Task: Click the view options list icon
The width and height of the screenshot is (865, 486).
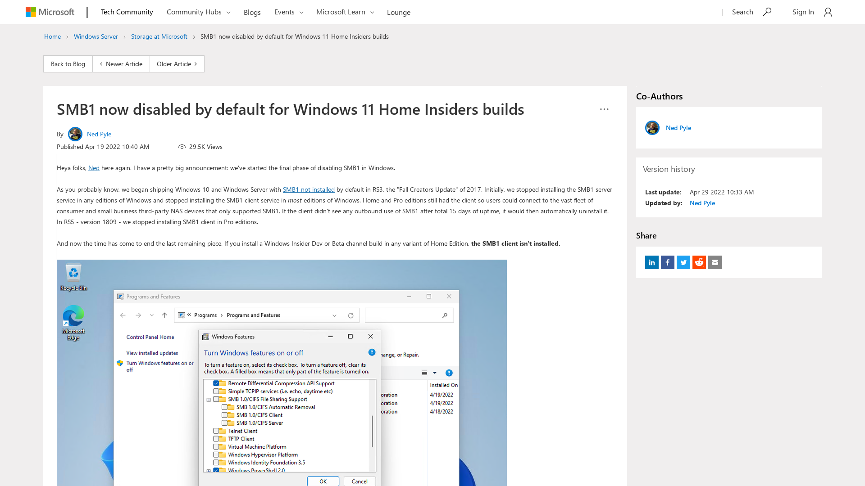Action: (x=424, y=373)
